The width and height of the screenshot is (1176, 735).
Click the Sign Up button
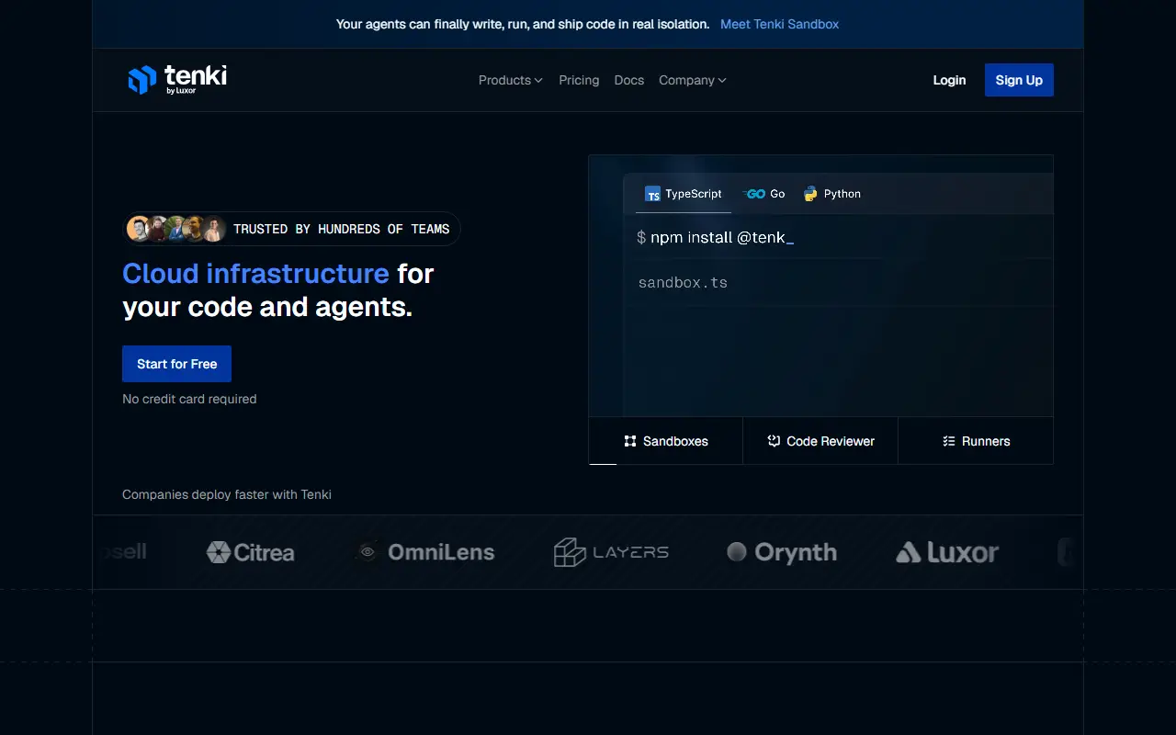pyautogui.click(x=1019, y=80)
